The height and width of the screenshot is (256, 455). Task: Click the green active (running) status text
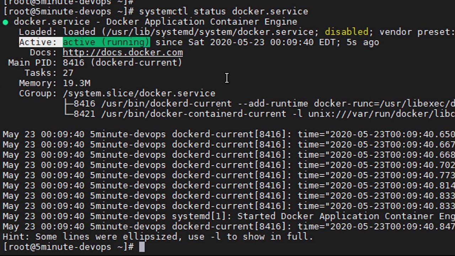106,42
